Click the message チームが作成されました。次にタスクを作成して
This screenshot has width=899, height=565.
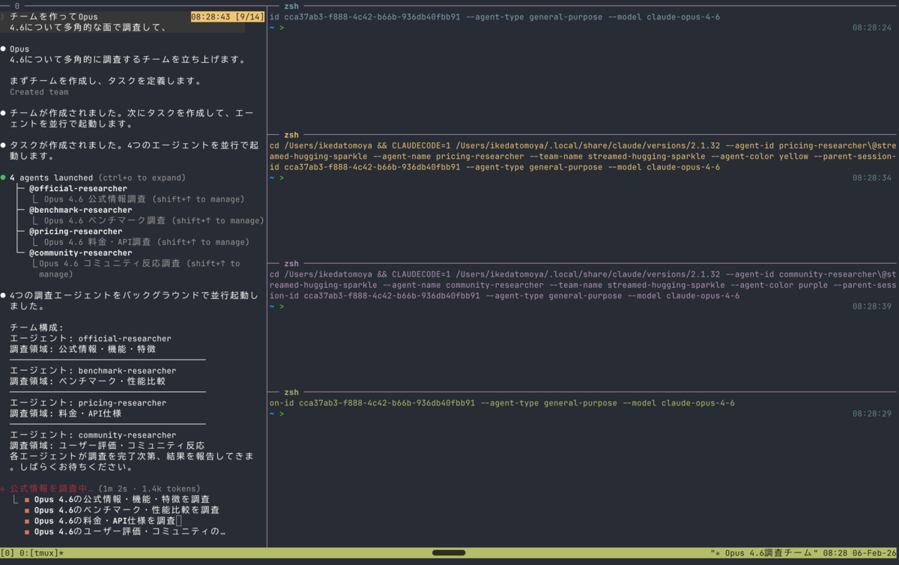(x=131, y=118)
